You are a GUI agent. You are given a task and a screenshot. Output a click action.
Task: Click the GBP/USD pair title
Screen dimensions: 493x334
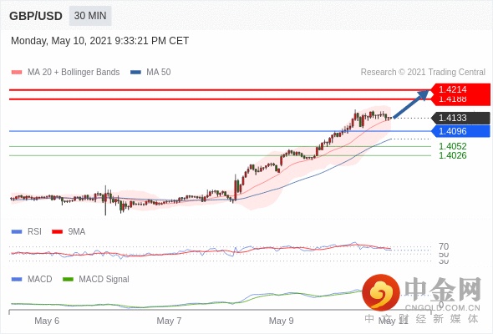click(36, 16)
